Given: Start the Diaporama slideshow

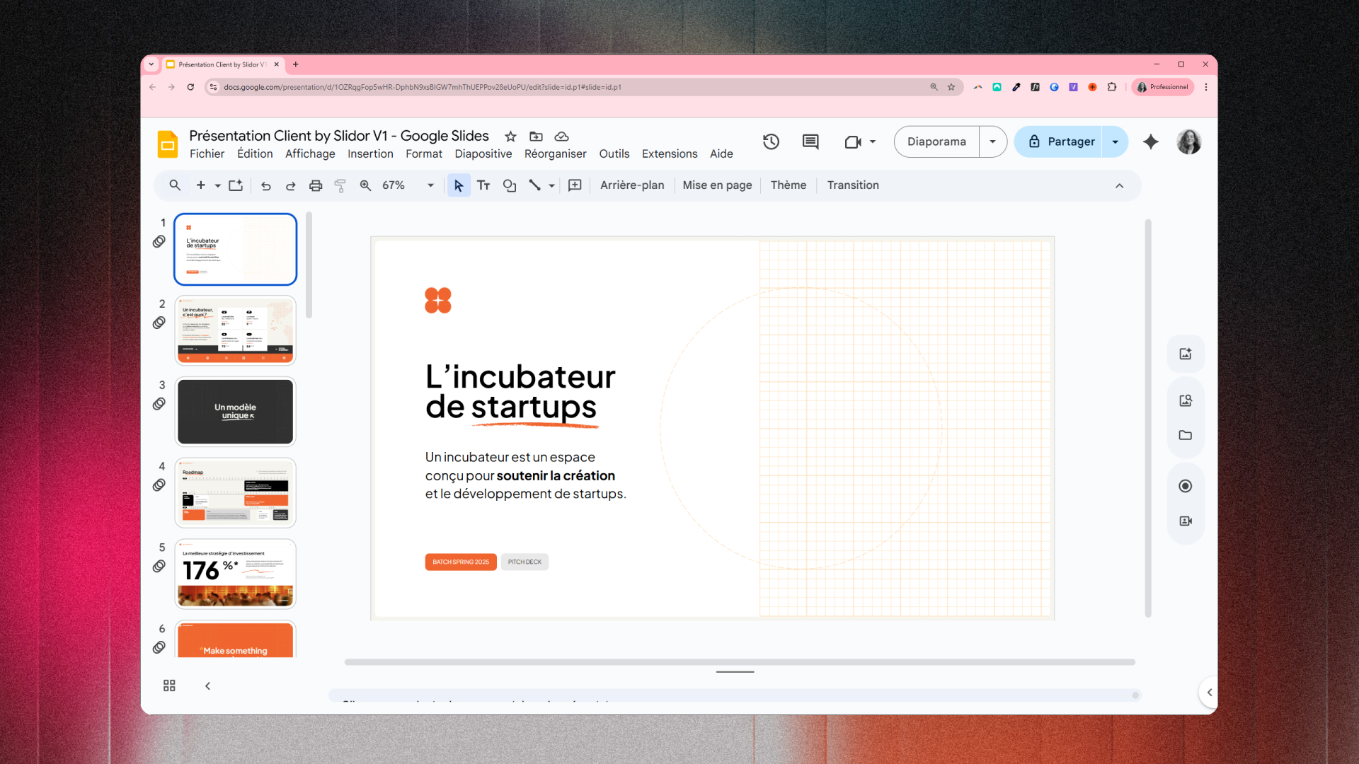Looking at the screenshot, I should (x=936, y=141).
